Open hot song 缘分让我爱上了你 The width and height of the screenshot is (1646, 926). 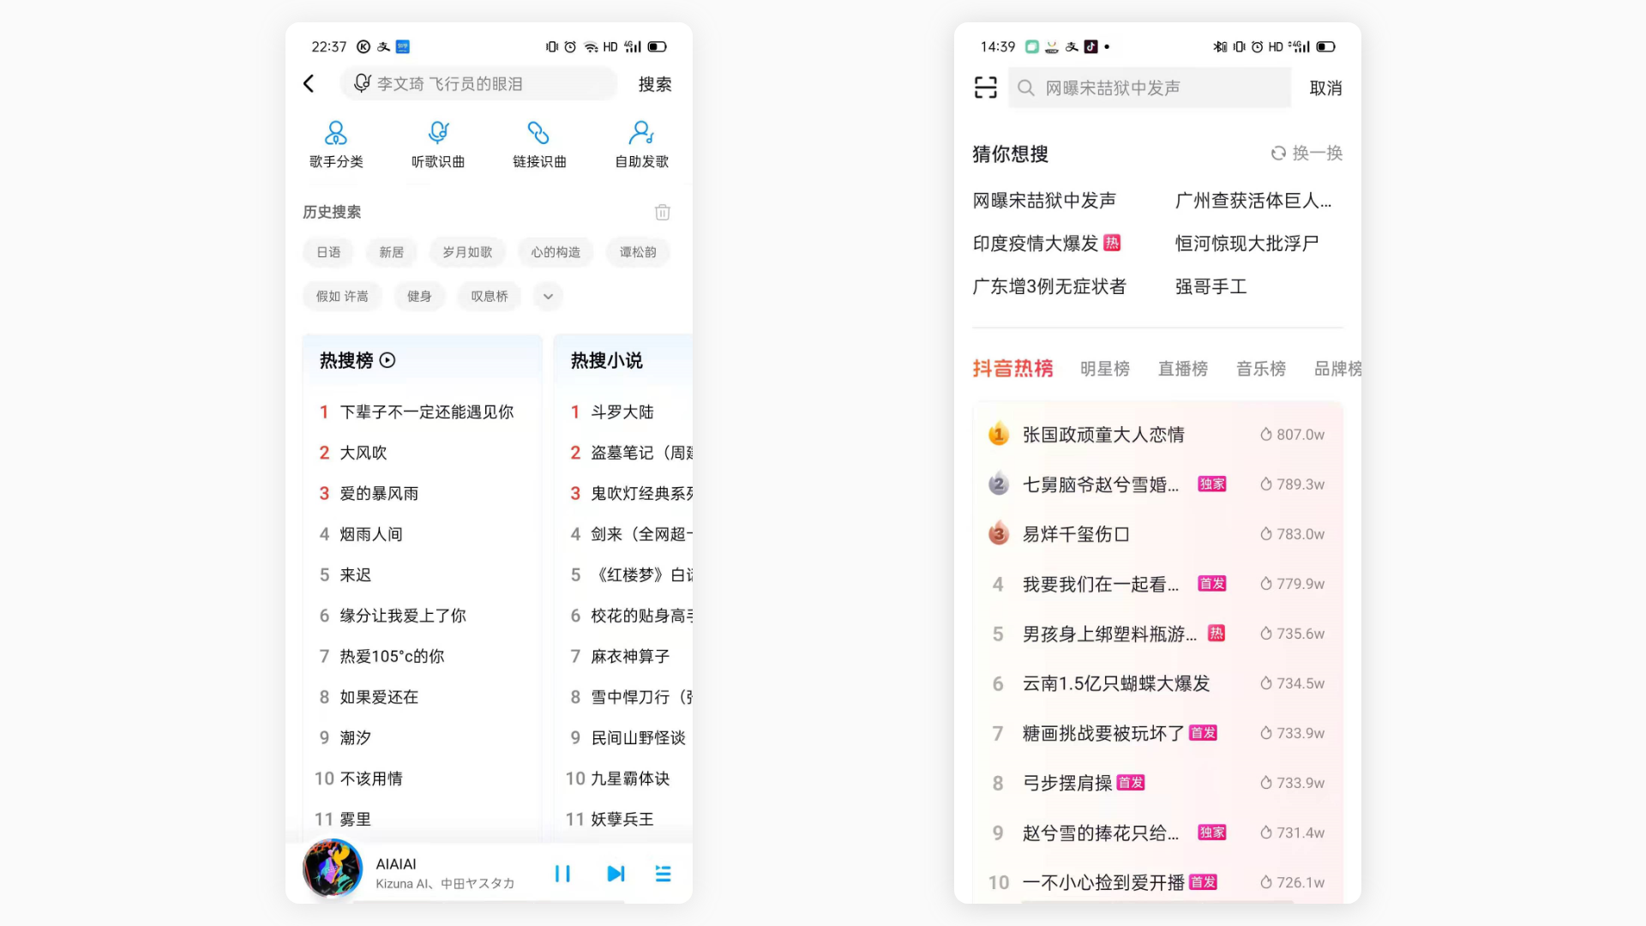[403, 616]
